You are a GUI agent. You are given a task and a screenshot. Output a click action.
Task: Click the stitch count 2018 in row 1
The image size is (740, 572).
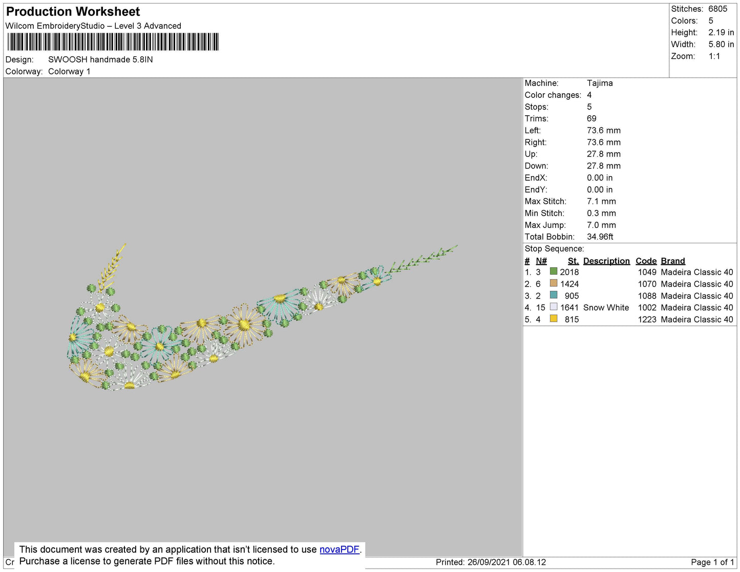569,272
